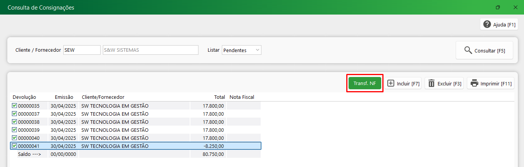Viewport: 524px width, 167px height.
Task: Sort by the Total column header
Action: click(x=220, y=97)
